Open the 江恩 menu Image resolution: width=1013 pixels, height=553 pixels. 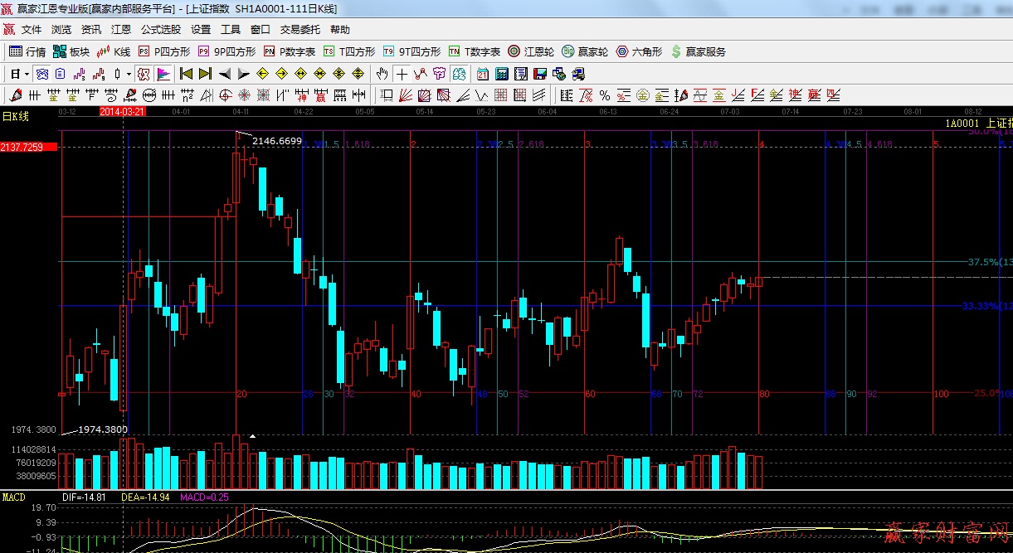click(x=121, y=29)
